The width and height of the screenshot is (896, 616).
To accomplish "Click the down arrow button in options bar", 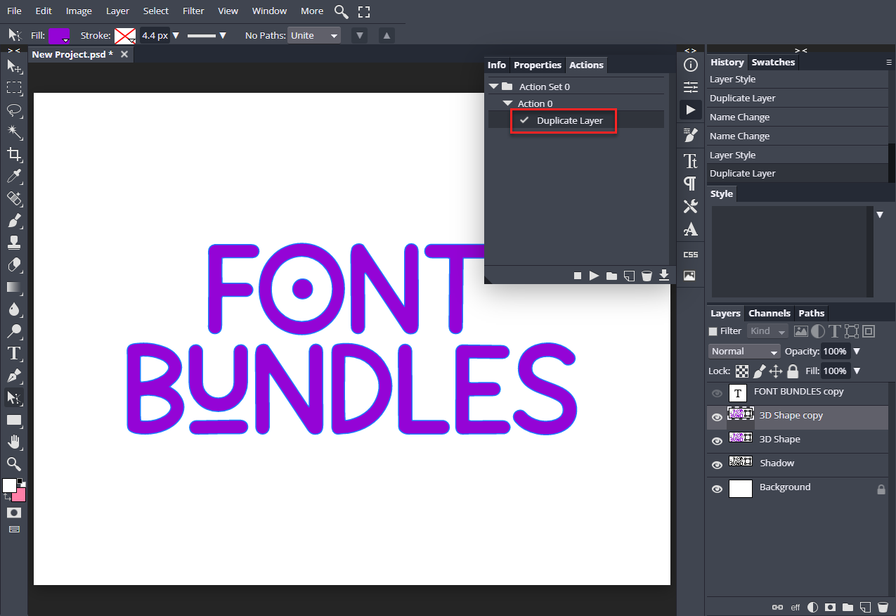I will 359,35.
